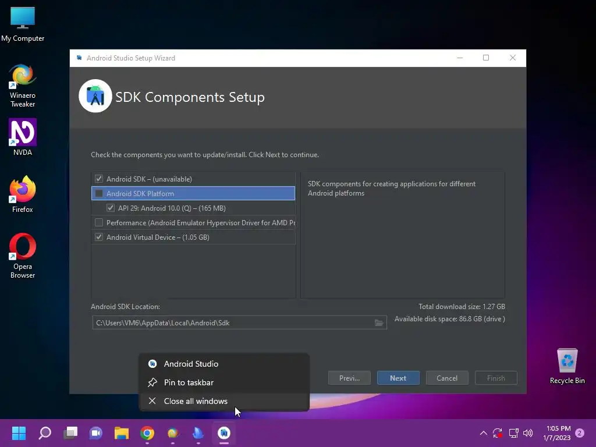
Task: Open Chat camera icon on taskbar
Action: (96, 433)
